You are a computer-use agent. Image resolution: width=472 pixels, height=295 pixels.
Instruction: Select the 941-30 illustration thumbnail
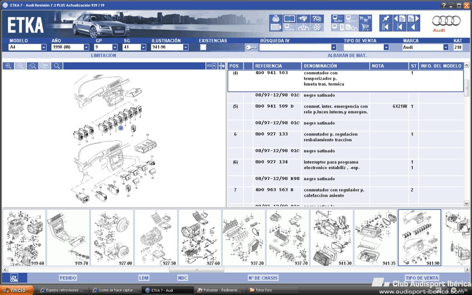(332, 238)
